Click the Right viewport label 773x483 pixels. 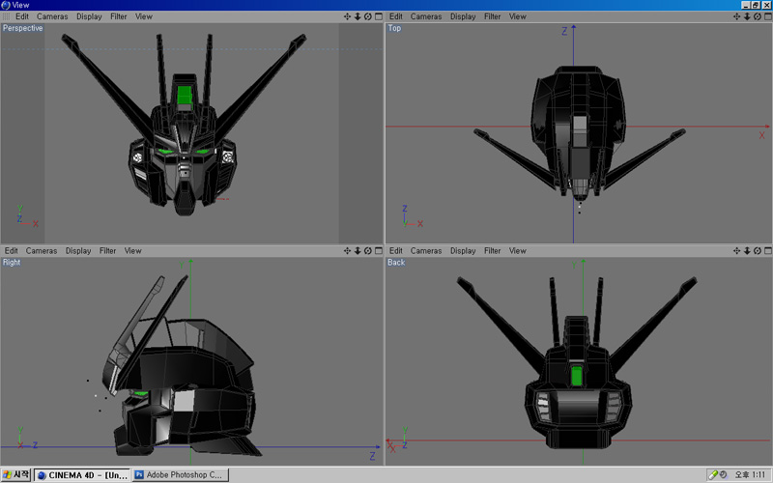12,262
